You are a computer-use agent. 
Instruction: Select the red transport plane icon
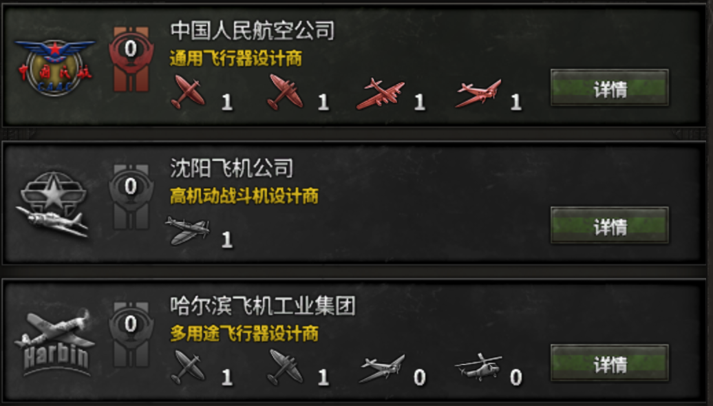tap(478, 93)
